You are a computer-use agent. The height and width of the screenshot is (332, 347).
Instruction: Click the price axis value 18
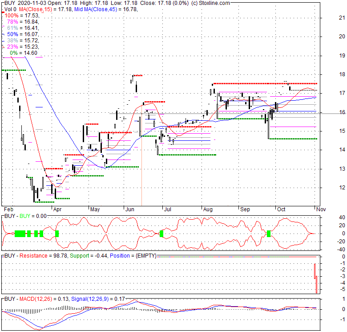(x=342, y=74)
